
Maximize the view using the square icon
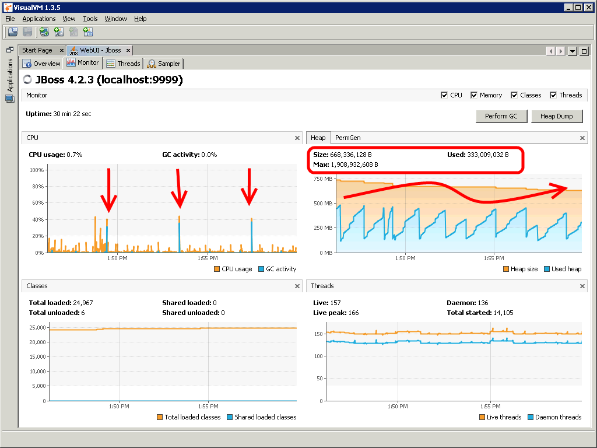584,51
